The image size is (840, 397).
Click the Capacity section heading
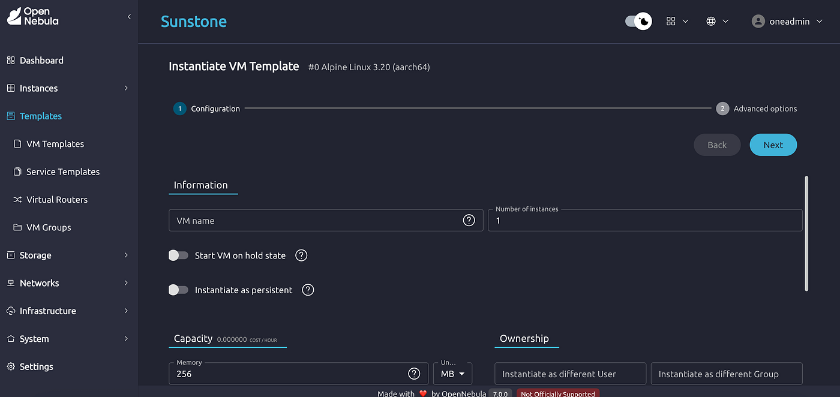[193, 338]
